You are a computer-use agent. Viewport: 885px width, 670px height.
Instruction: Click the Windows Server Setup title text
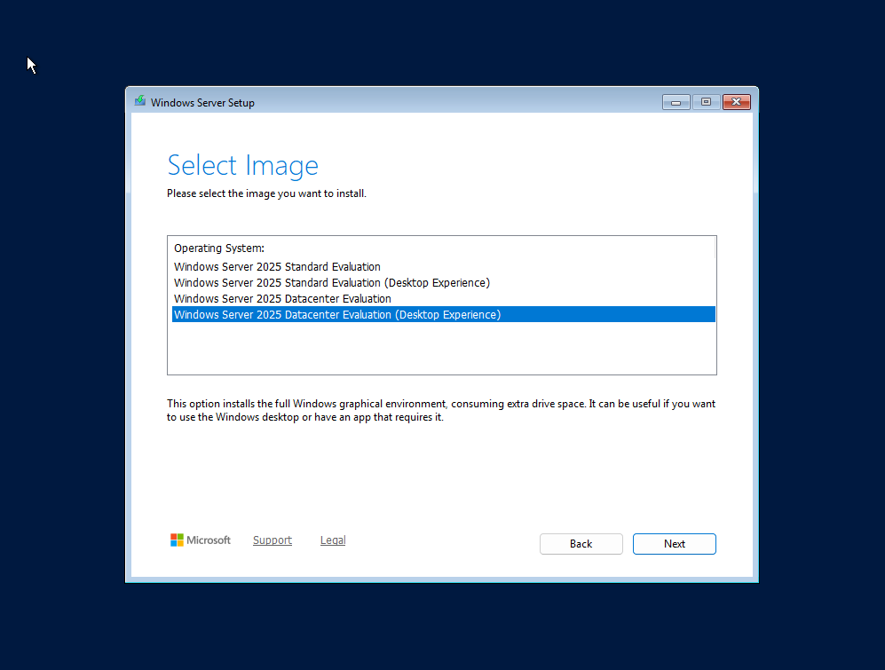point(202,103)
